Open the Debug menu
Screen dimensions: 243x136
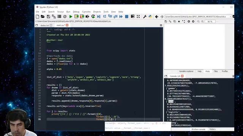pos(76,12)
